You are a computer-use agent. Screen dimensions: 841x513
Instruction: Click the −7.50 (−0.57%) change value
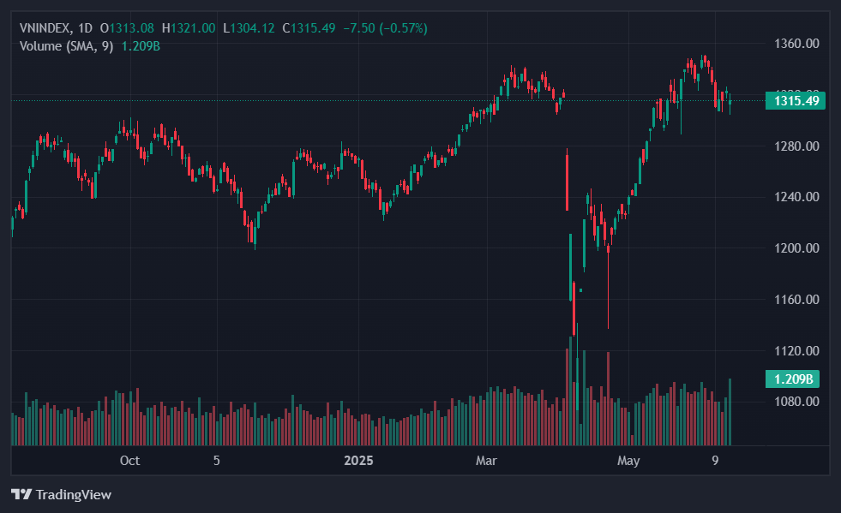[385, 28]
